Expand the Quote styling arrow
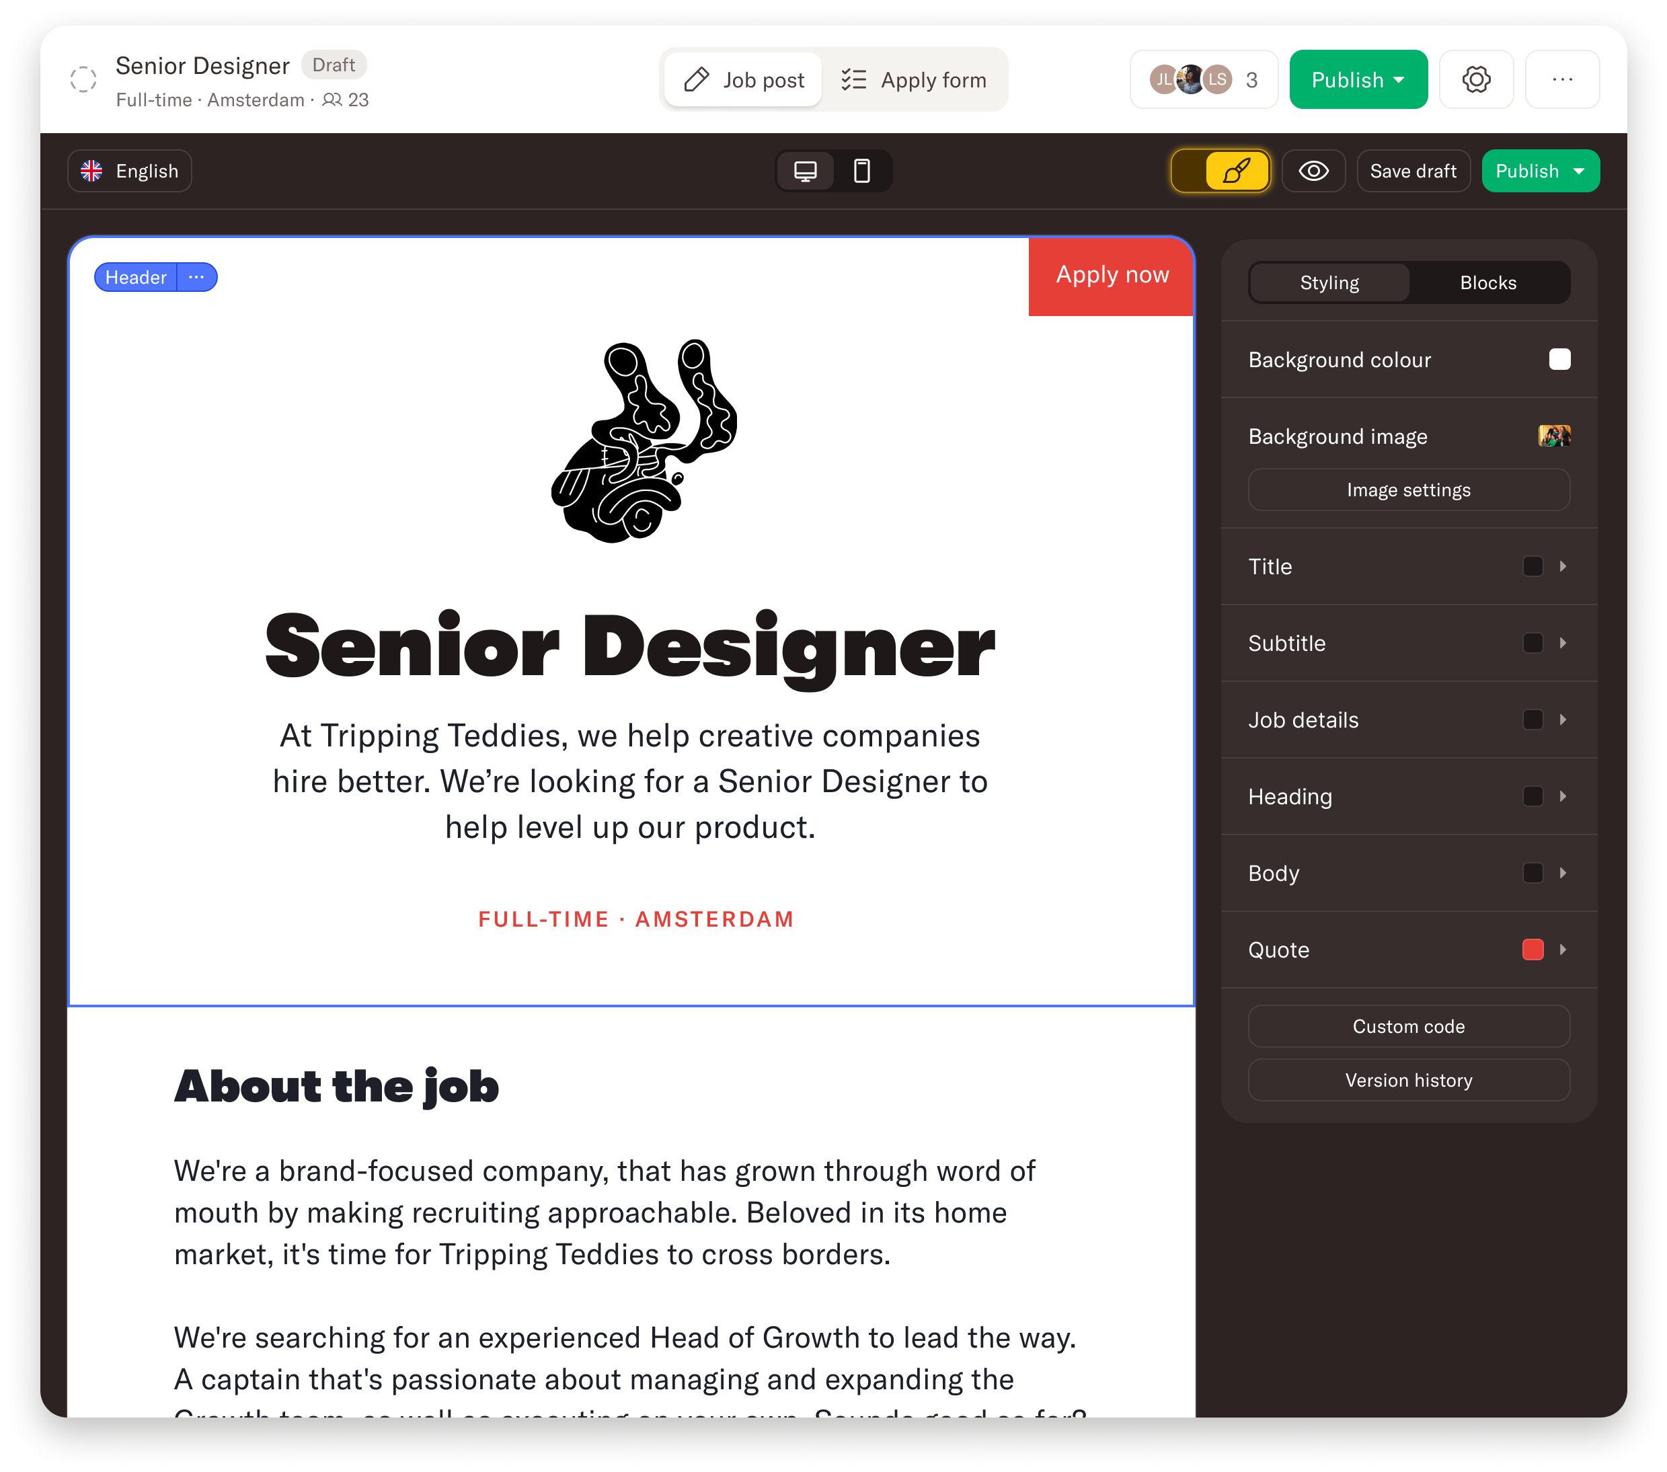The height and width of the screenshot is (1472, 1667). 1562,950
